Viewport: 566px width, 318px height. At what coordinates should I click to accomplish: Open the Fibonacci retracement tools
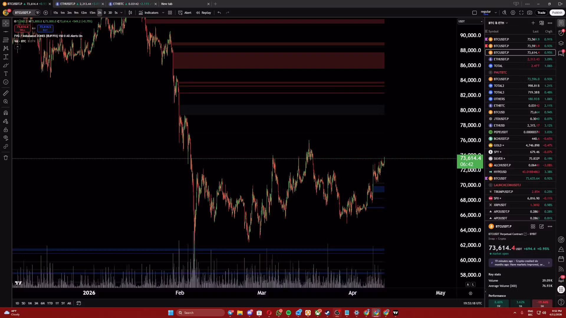point(6,40)
